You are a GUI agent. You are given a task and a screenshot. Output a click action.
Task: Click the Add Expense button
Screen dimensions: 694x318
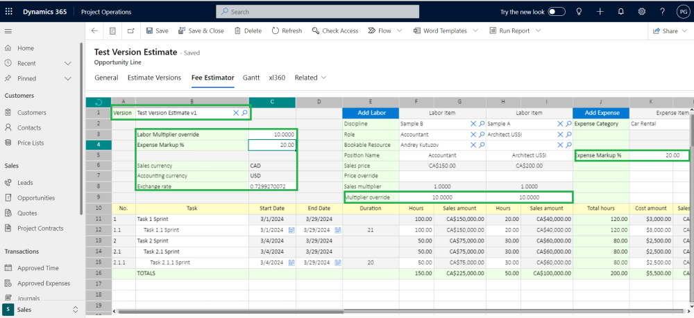tap(600, 113)
